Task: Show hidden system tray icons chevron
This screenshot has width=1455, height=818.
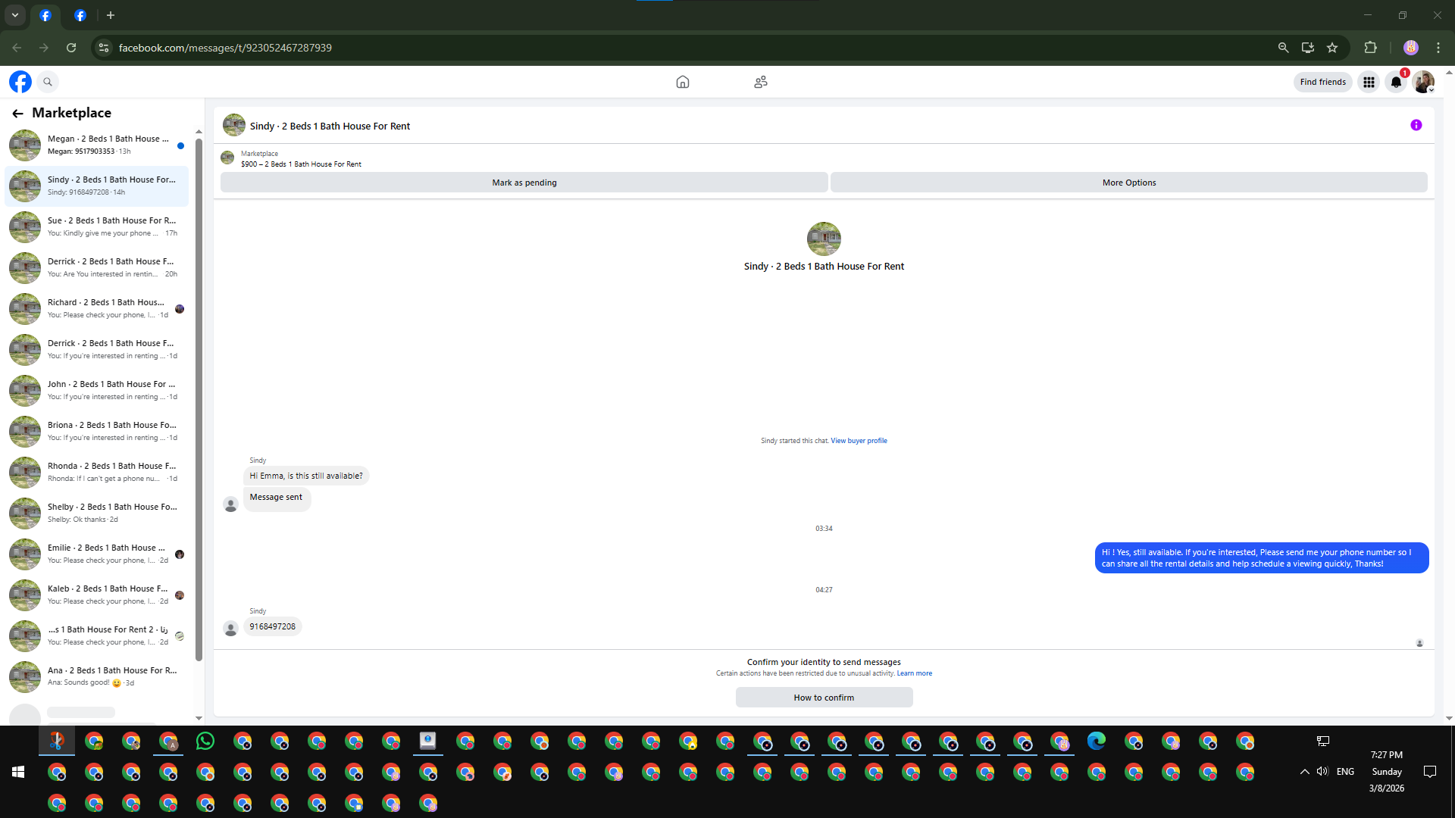Action: click(x=1304, y=772)
